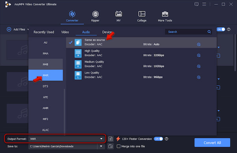Open settings gear for High Quality 320kbps
The width and height of the screenshot is (237, 153).
pyautogui.click(x=199, y=55)
